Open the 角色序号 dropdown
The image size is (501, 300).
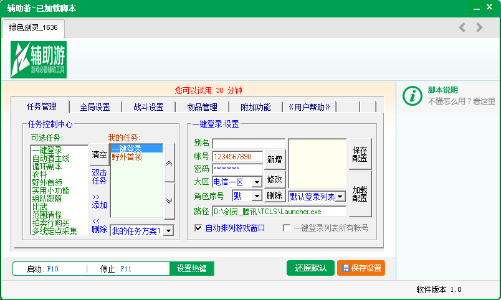257,195
